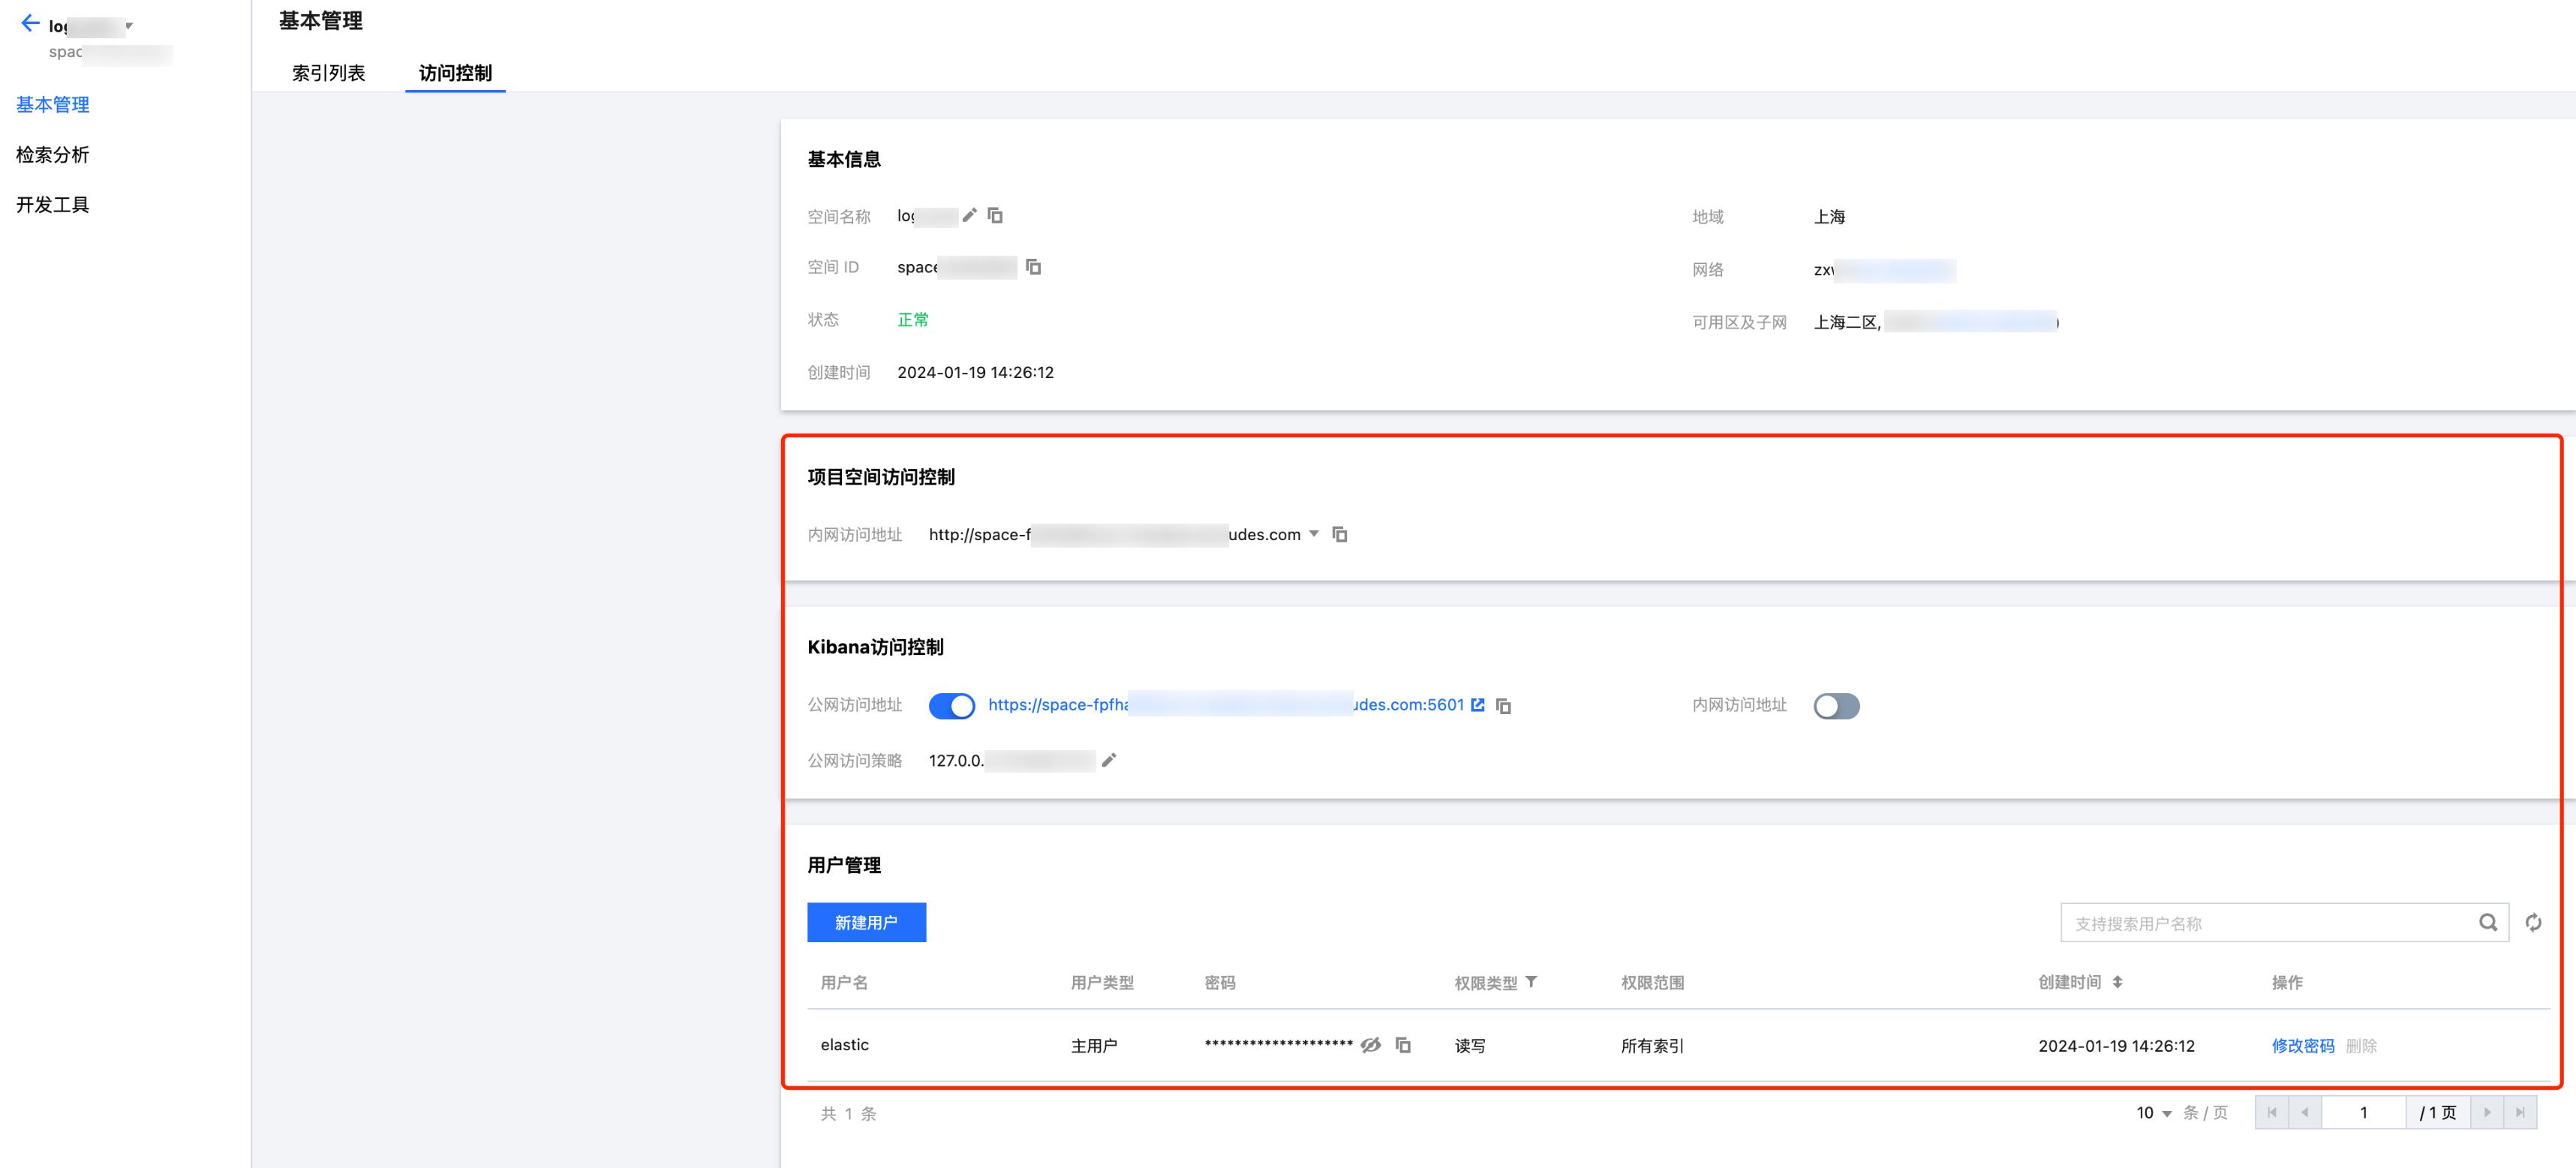Copy the Kibana public access address
The image size is (2576, 1168).
[1503, 706]
